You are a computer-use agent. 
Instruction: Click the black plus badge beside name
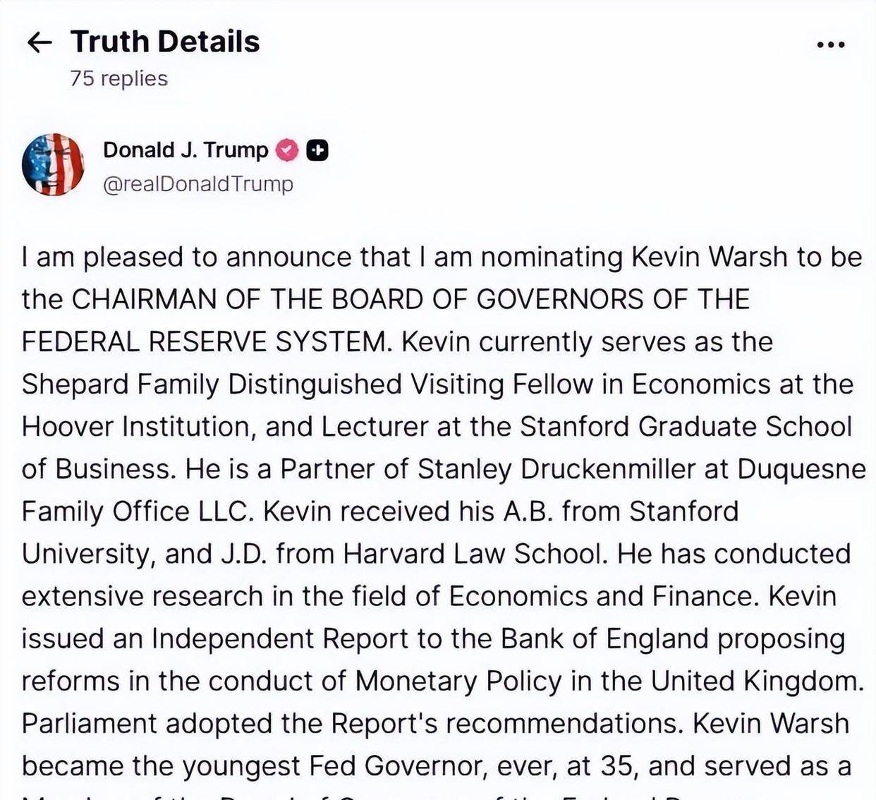[x=317, y=150]
